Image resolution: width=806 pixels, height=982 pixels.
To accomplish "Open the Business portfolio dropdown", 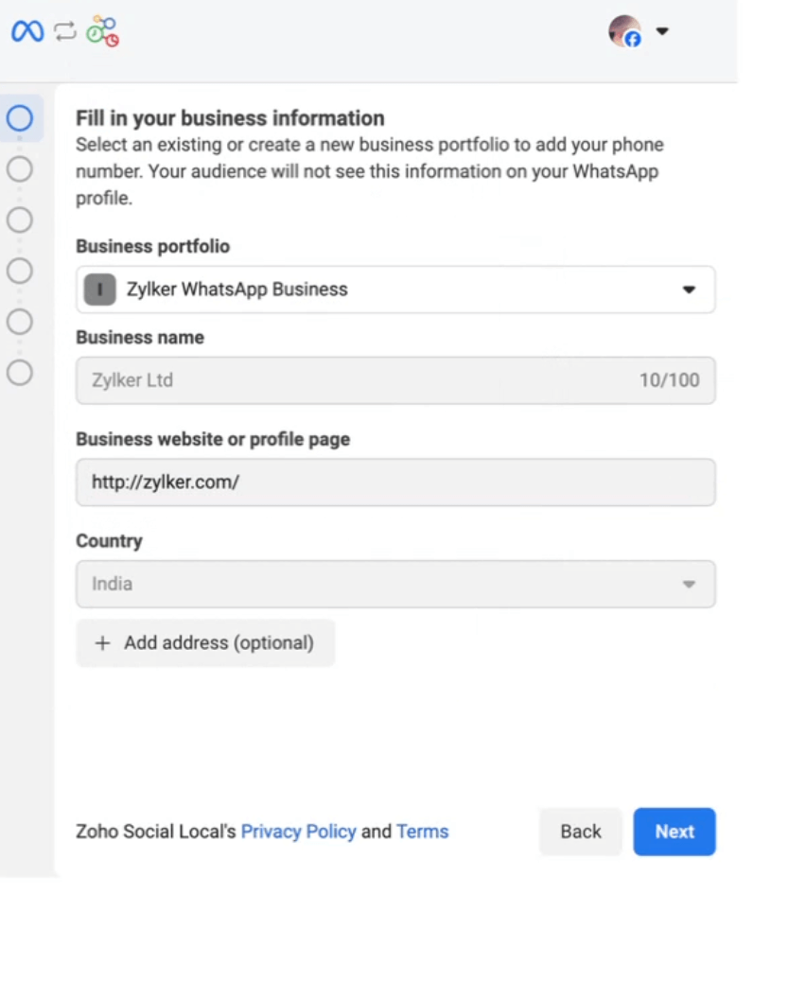I will pyautogui.click(x=689, y=289).
